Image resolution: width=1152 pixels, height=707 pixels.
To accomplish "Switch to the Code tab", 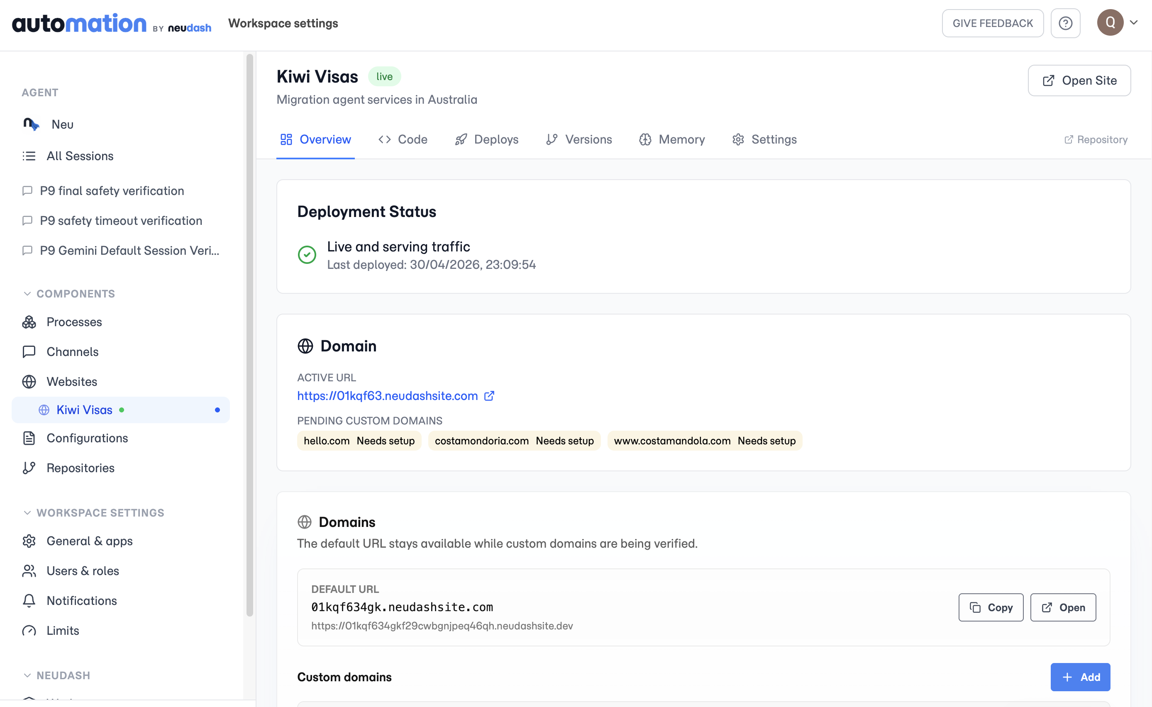I will (403, 139).
